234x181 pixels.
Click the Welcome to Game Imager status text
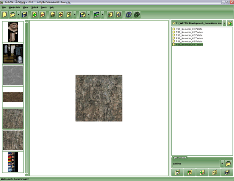coord(15,179)
